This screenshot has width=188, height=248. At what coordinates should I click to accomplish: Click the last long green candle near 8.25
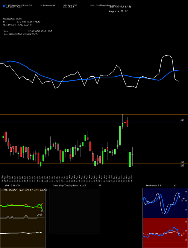(x=130, y=159)
